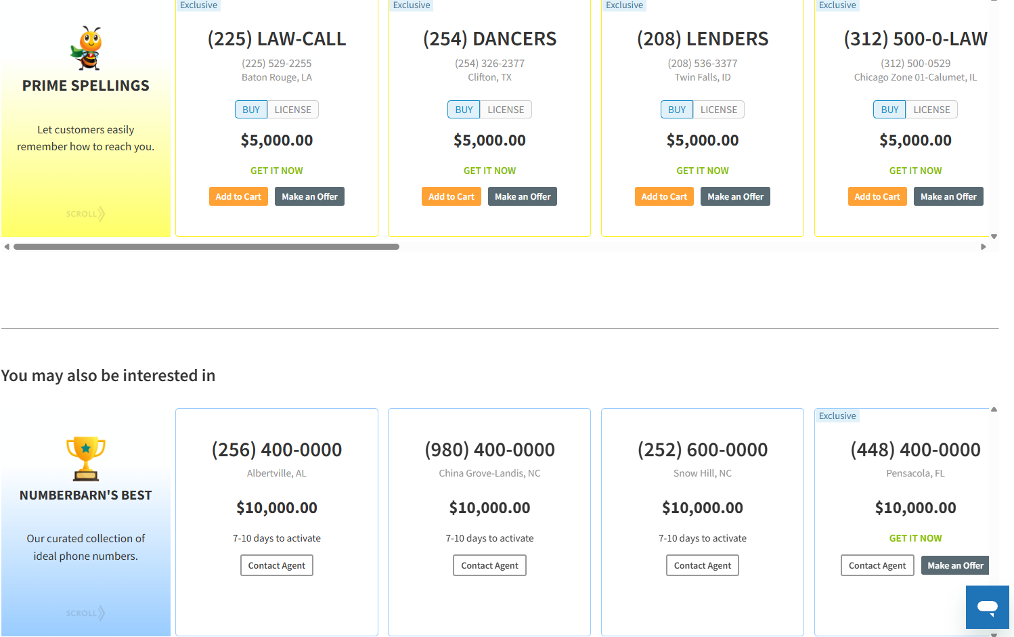Click the NumberBarn's Best trophy icon

click(86, 458)
